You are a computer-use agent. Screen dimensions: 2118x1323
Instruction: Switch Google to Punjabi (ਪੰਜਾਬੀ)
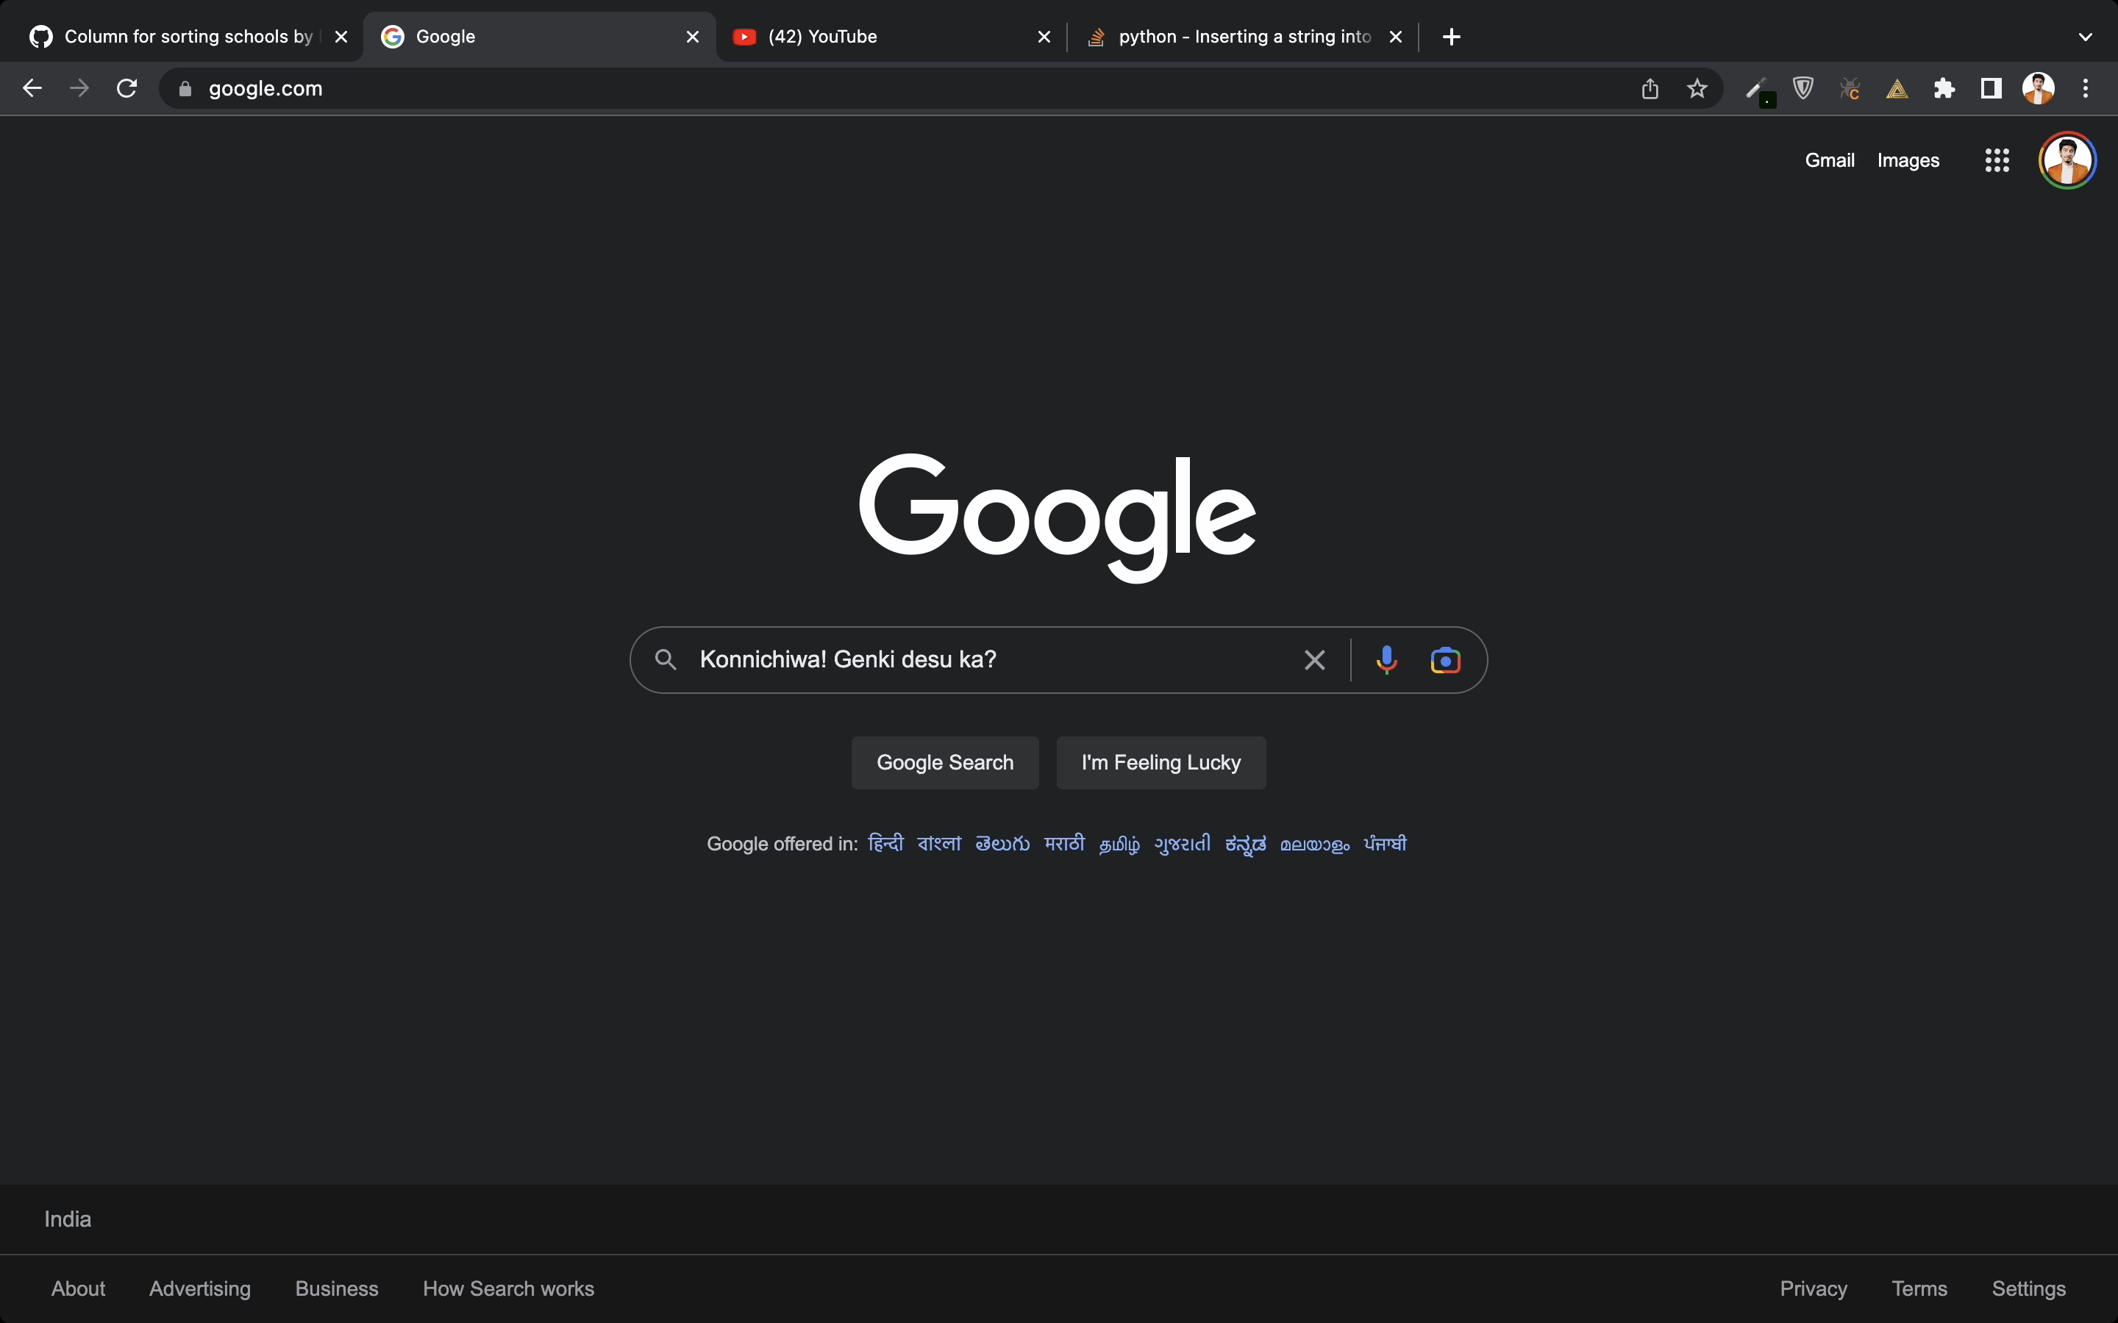coord(1386,844)
